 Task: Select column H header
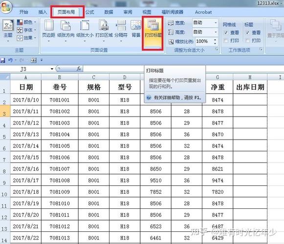pyautogui.click(x=250, y=77)
